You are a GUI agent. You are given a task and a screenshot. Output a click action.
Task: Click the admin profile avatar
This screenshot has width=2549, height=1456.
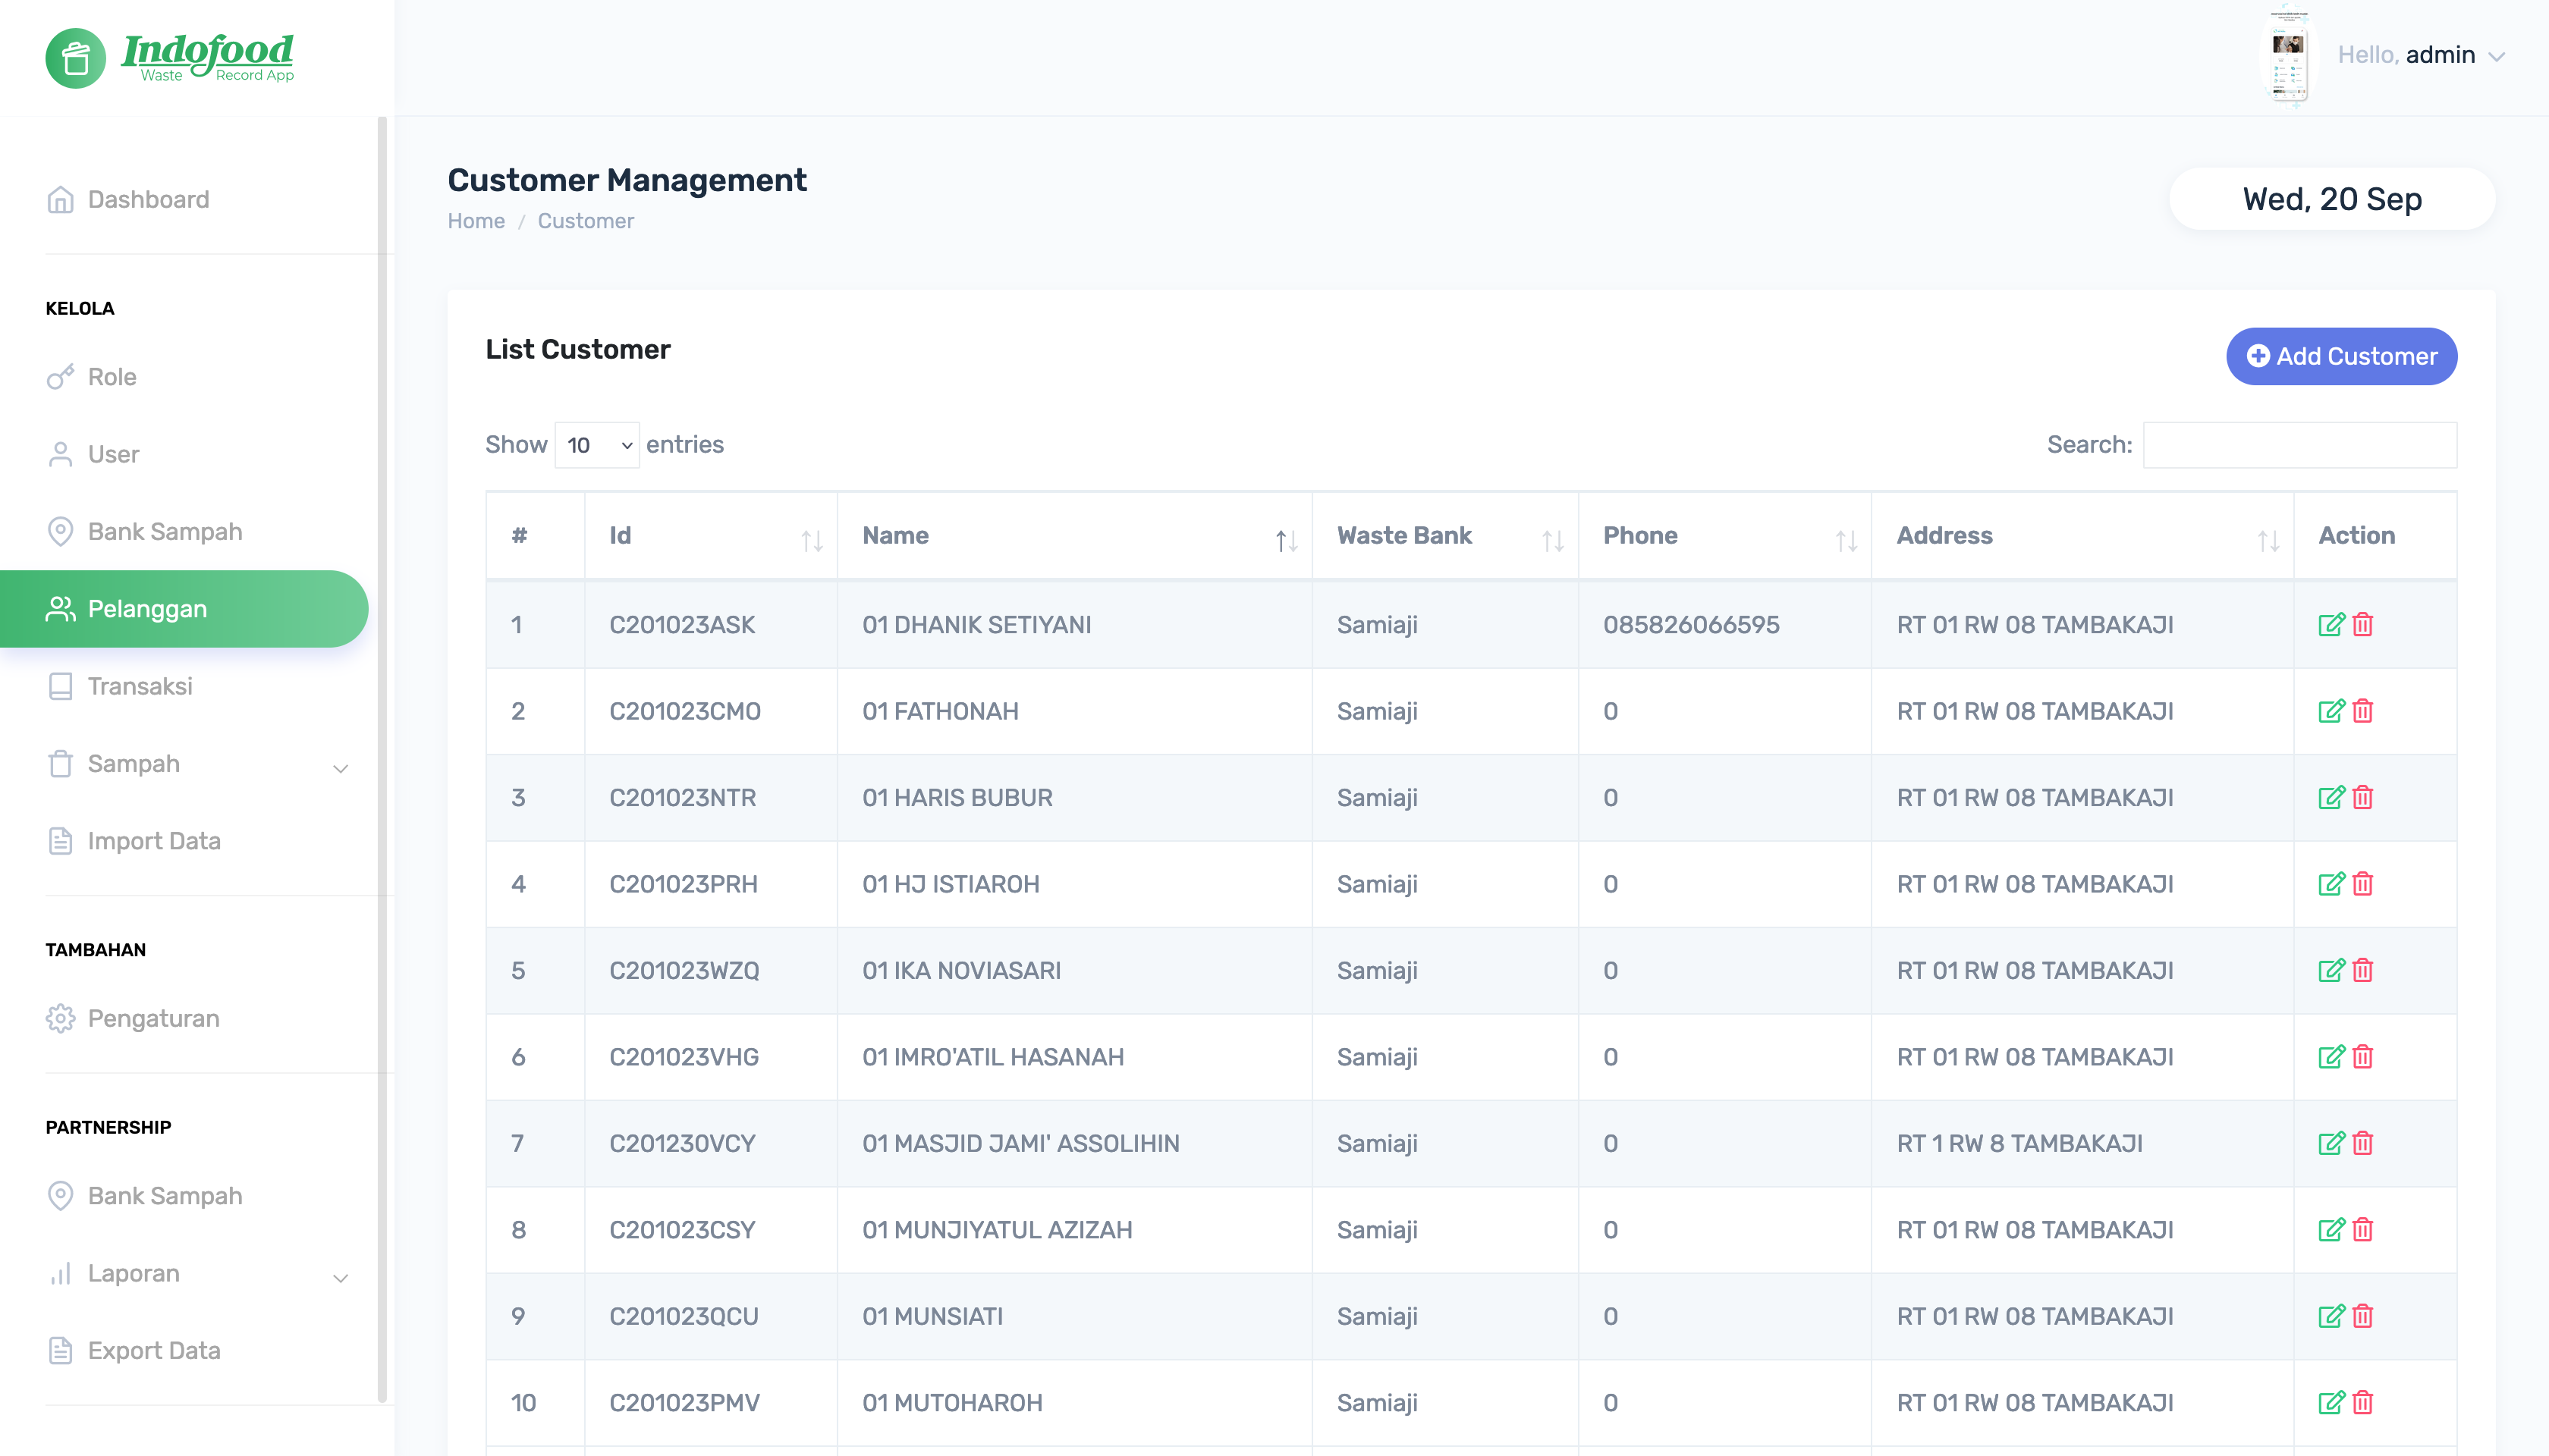click(x=2288, y=57)
